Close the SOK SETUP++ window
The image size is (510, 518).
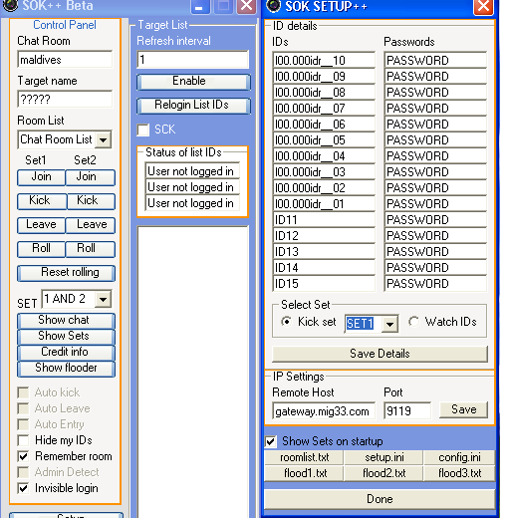[483, 6]
